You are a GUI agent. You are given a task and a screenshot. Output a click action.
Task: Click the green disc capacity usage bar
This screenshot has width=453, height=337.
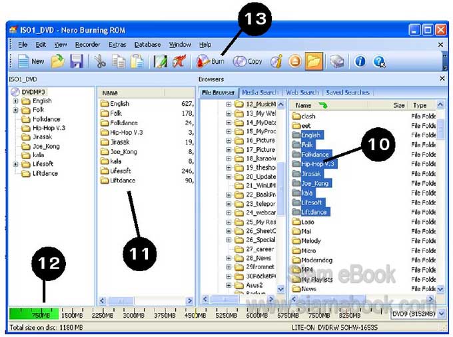(33, 314)
